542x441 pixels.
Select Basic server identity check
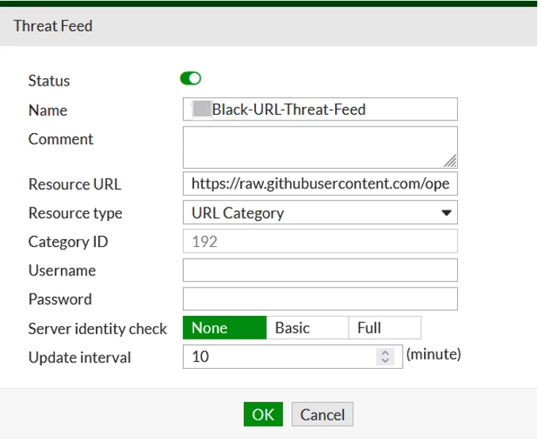(x=307, y=328)
